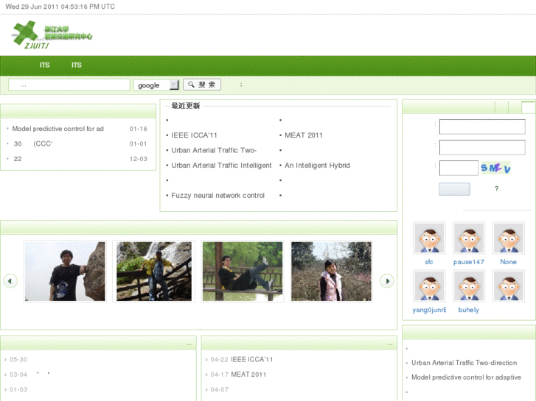Click the sfc username link
Screen dimensions: 536x401
point(429,262)
